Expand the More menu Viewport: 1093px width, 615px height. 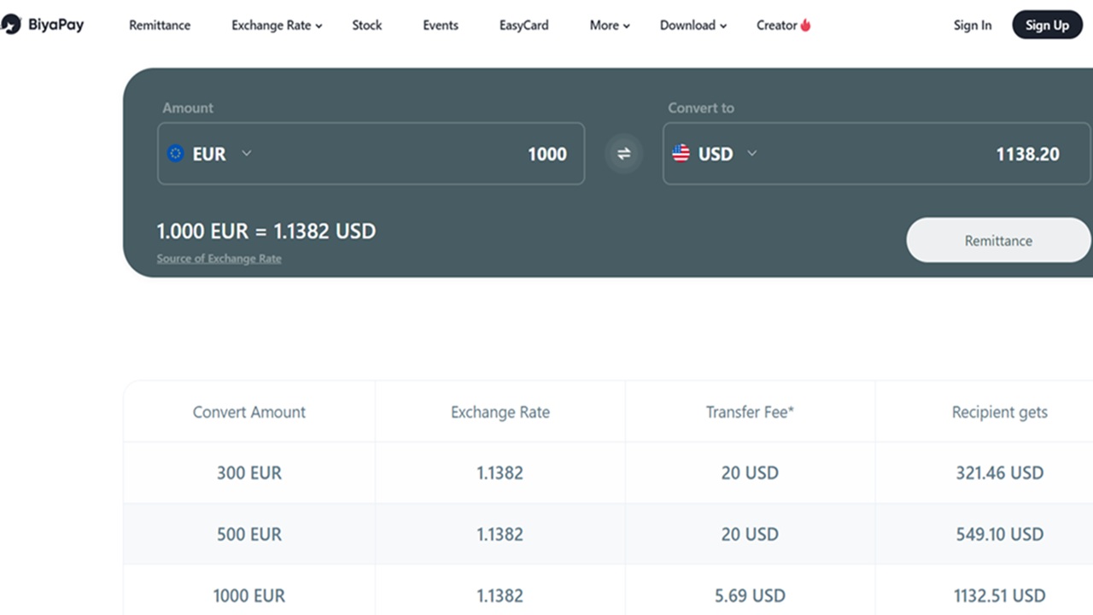coord(608,25)
